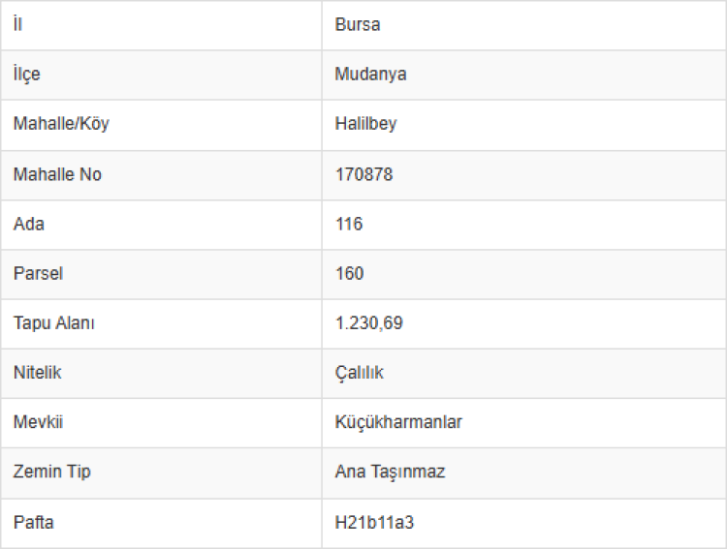The image size is (727, 549).
Task: Click the Mudanya district value
Action: [370, 75]
